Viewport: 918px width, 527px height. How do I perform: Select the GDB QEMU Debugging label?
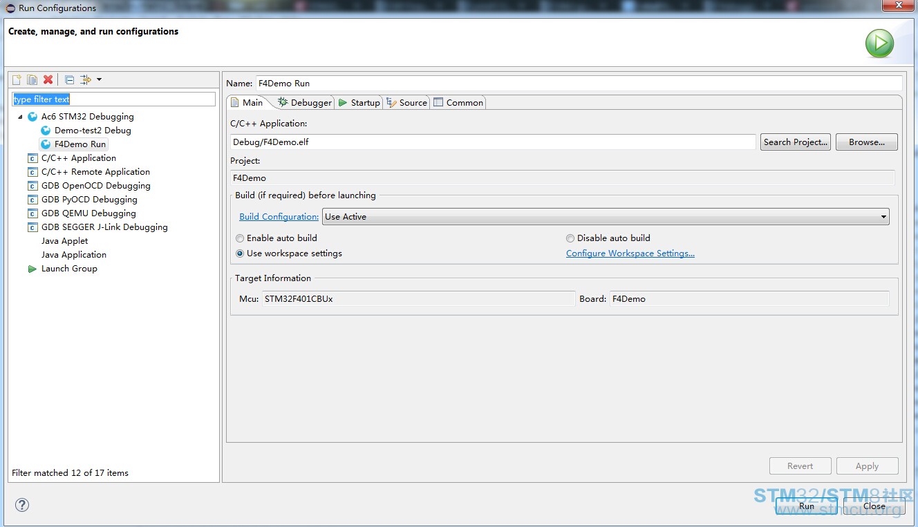[x=88, y=213]
